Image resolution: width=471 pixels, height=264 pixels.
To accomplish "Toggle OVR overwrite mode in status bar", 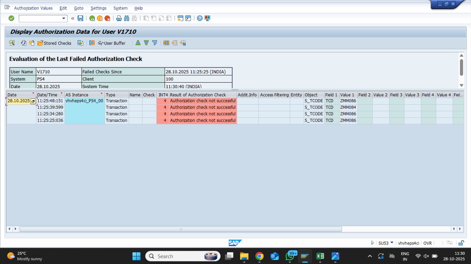I will tap(427, 243).
